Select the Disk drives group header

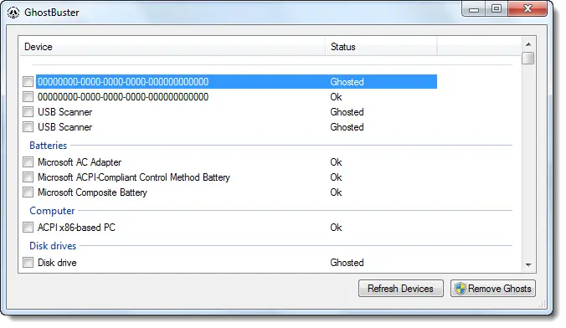click(53, 246)
